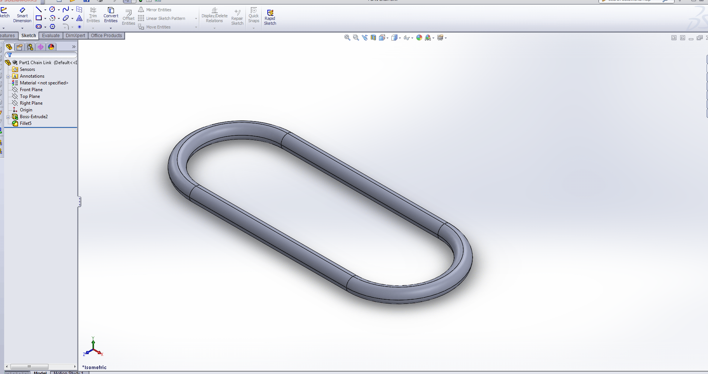708x374 pixels.
Task: Switch to the DimXpert tab
Action: pyautogui.click(x=75, y=36)
